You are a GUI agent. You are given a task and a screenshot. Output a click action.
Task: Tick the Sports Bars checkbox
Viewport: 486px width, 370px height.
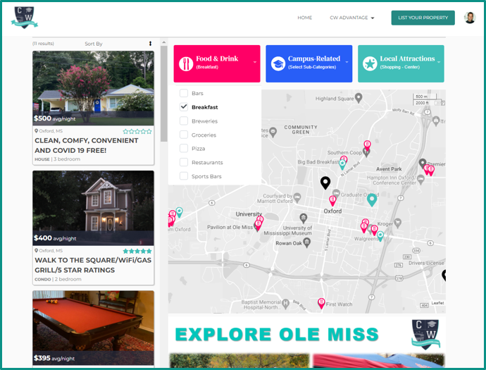point(184,176)
